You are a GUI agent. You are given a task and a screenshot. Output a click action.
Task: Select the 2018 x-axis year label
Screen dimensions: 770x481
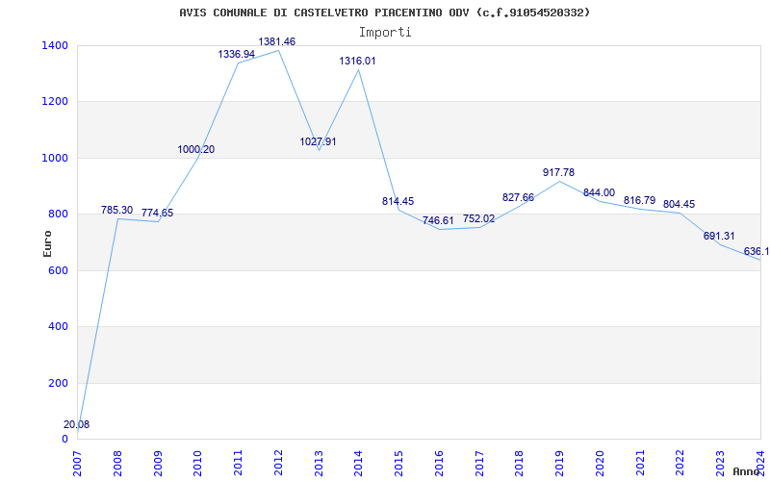click(x=520, y=463)
